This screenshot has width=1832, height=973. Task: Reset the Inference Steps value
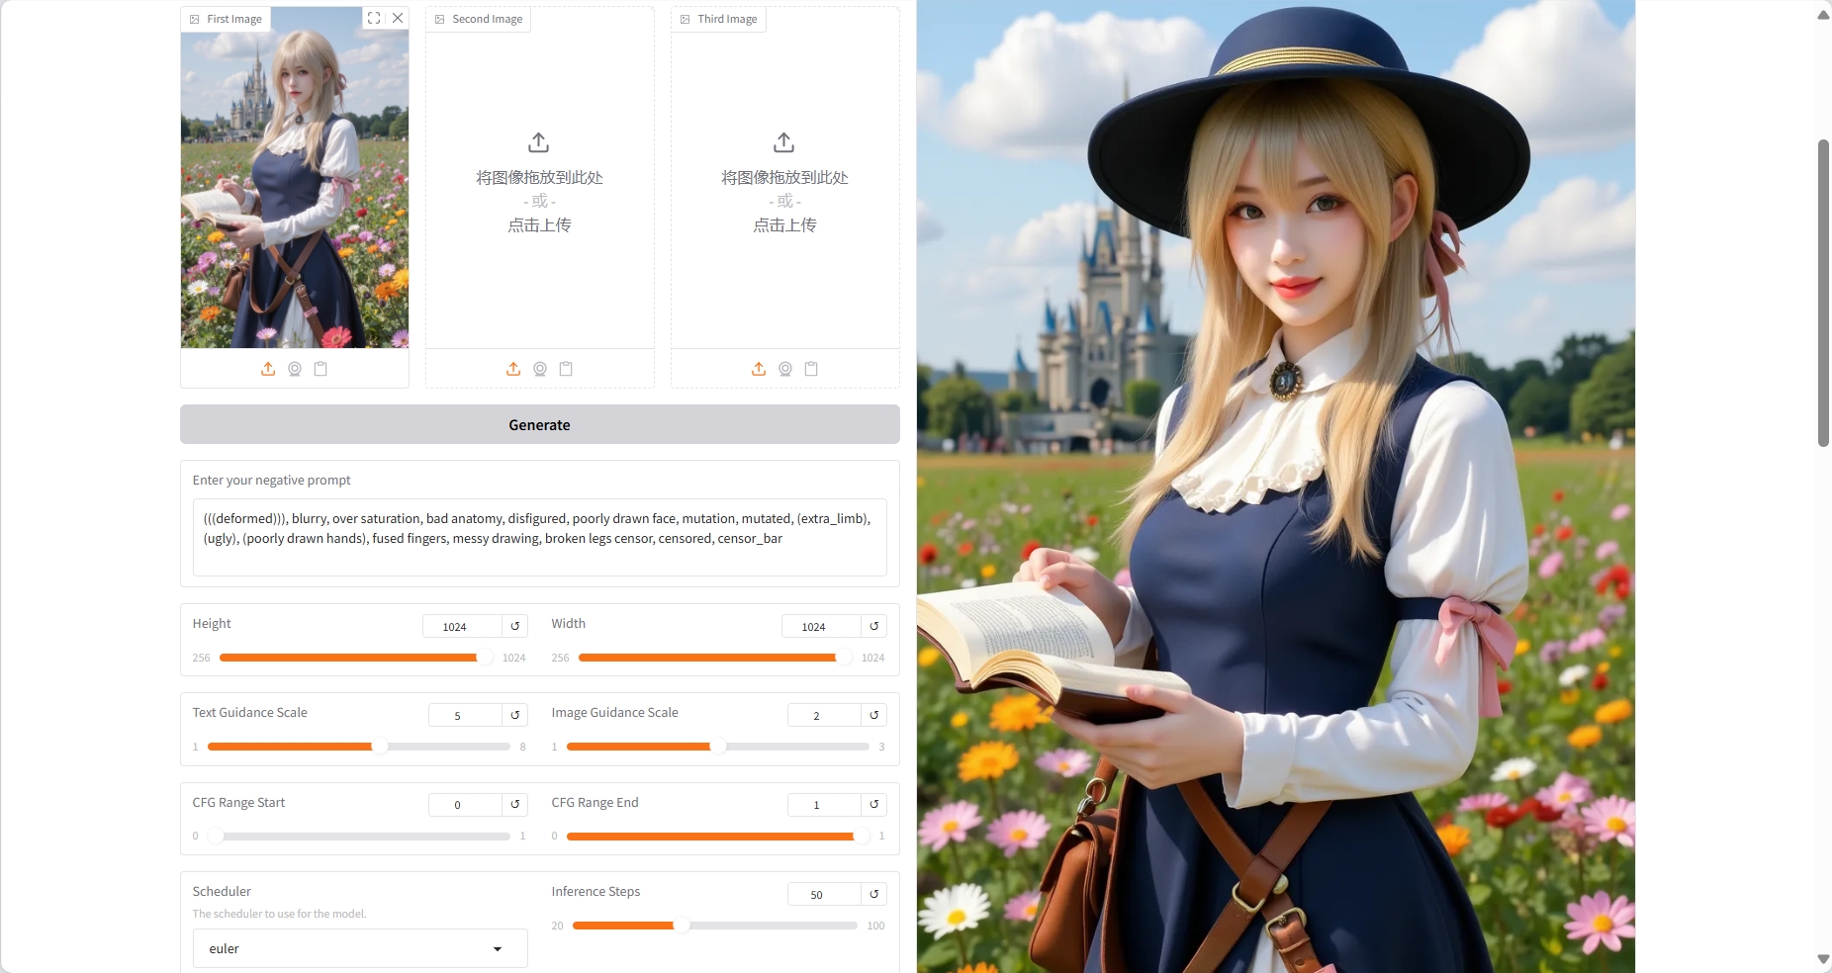(x=874, y=894)
